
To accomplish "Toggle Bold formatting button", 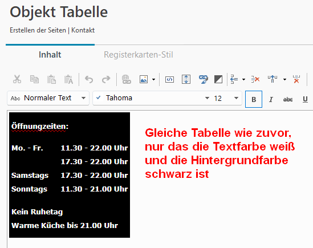I will coord(254,99).
